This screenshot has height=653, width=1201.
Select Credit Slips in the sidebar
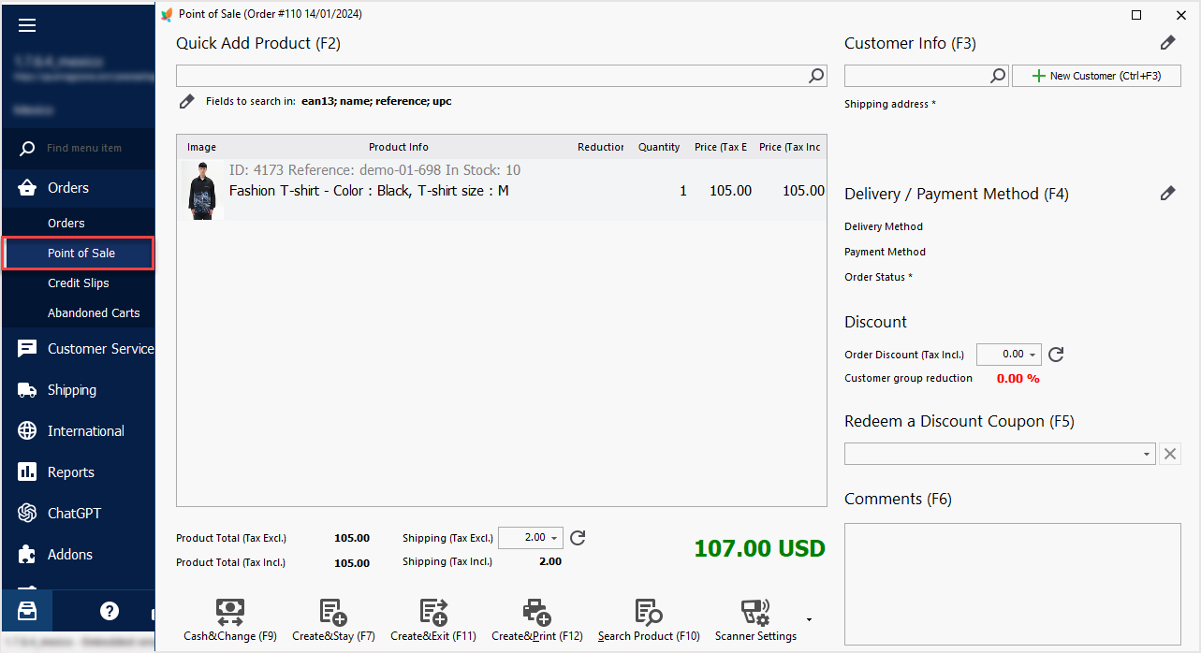pos(79,283)
